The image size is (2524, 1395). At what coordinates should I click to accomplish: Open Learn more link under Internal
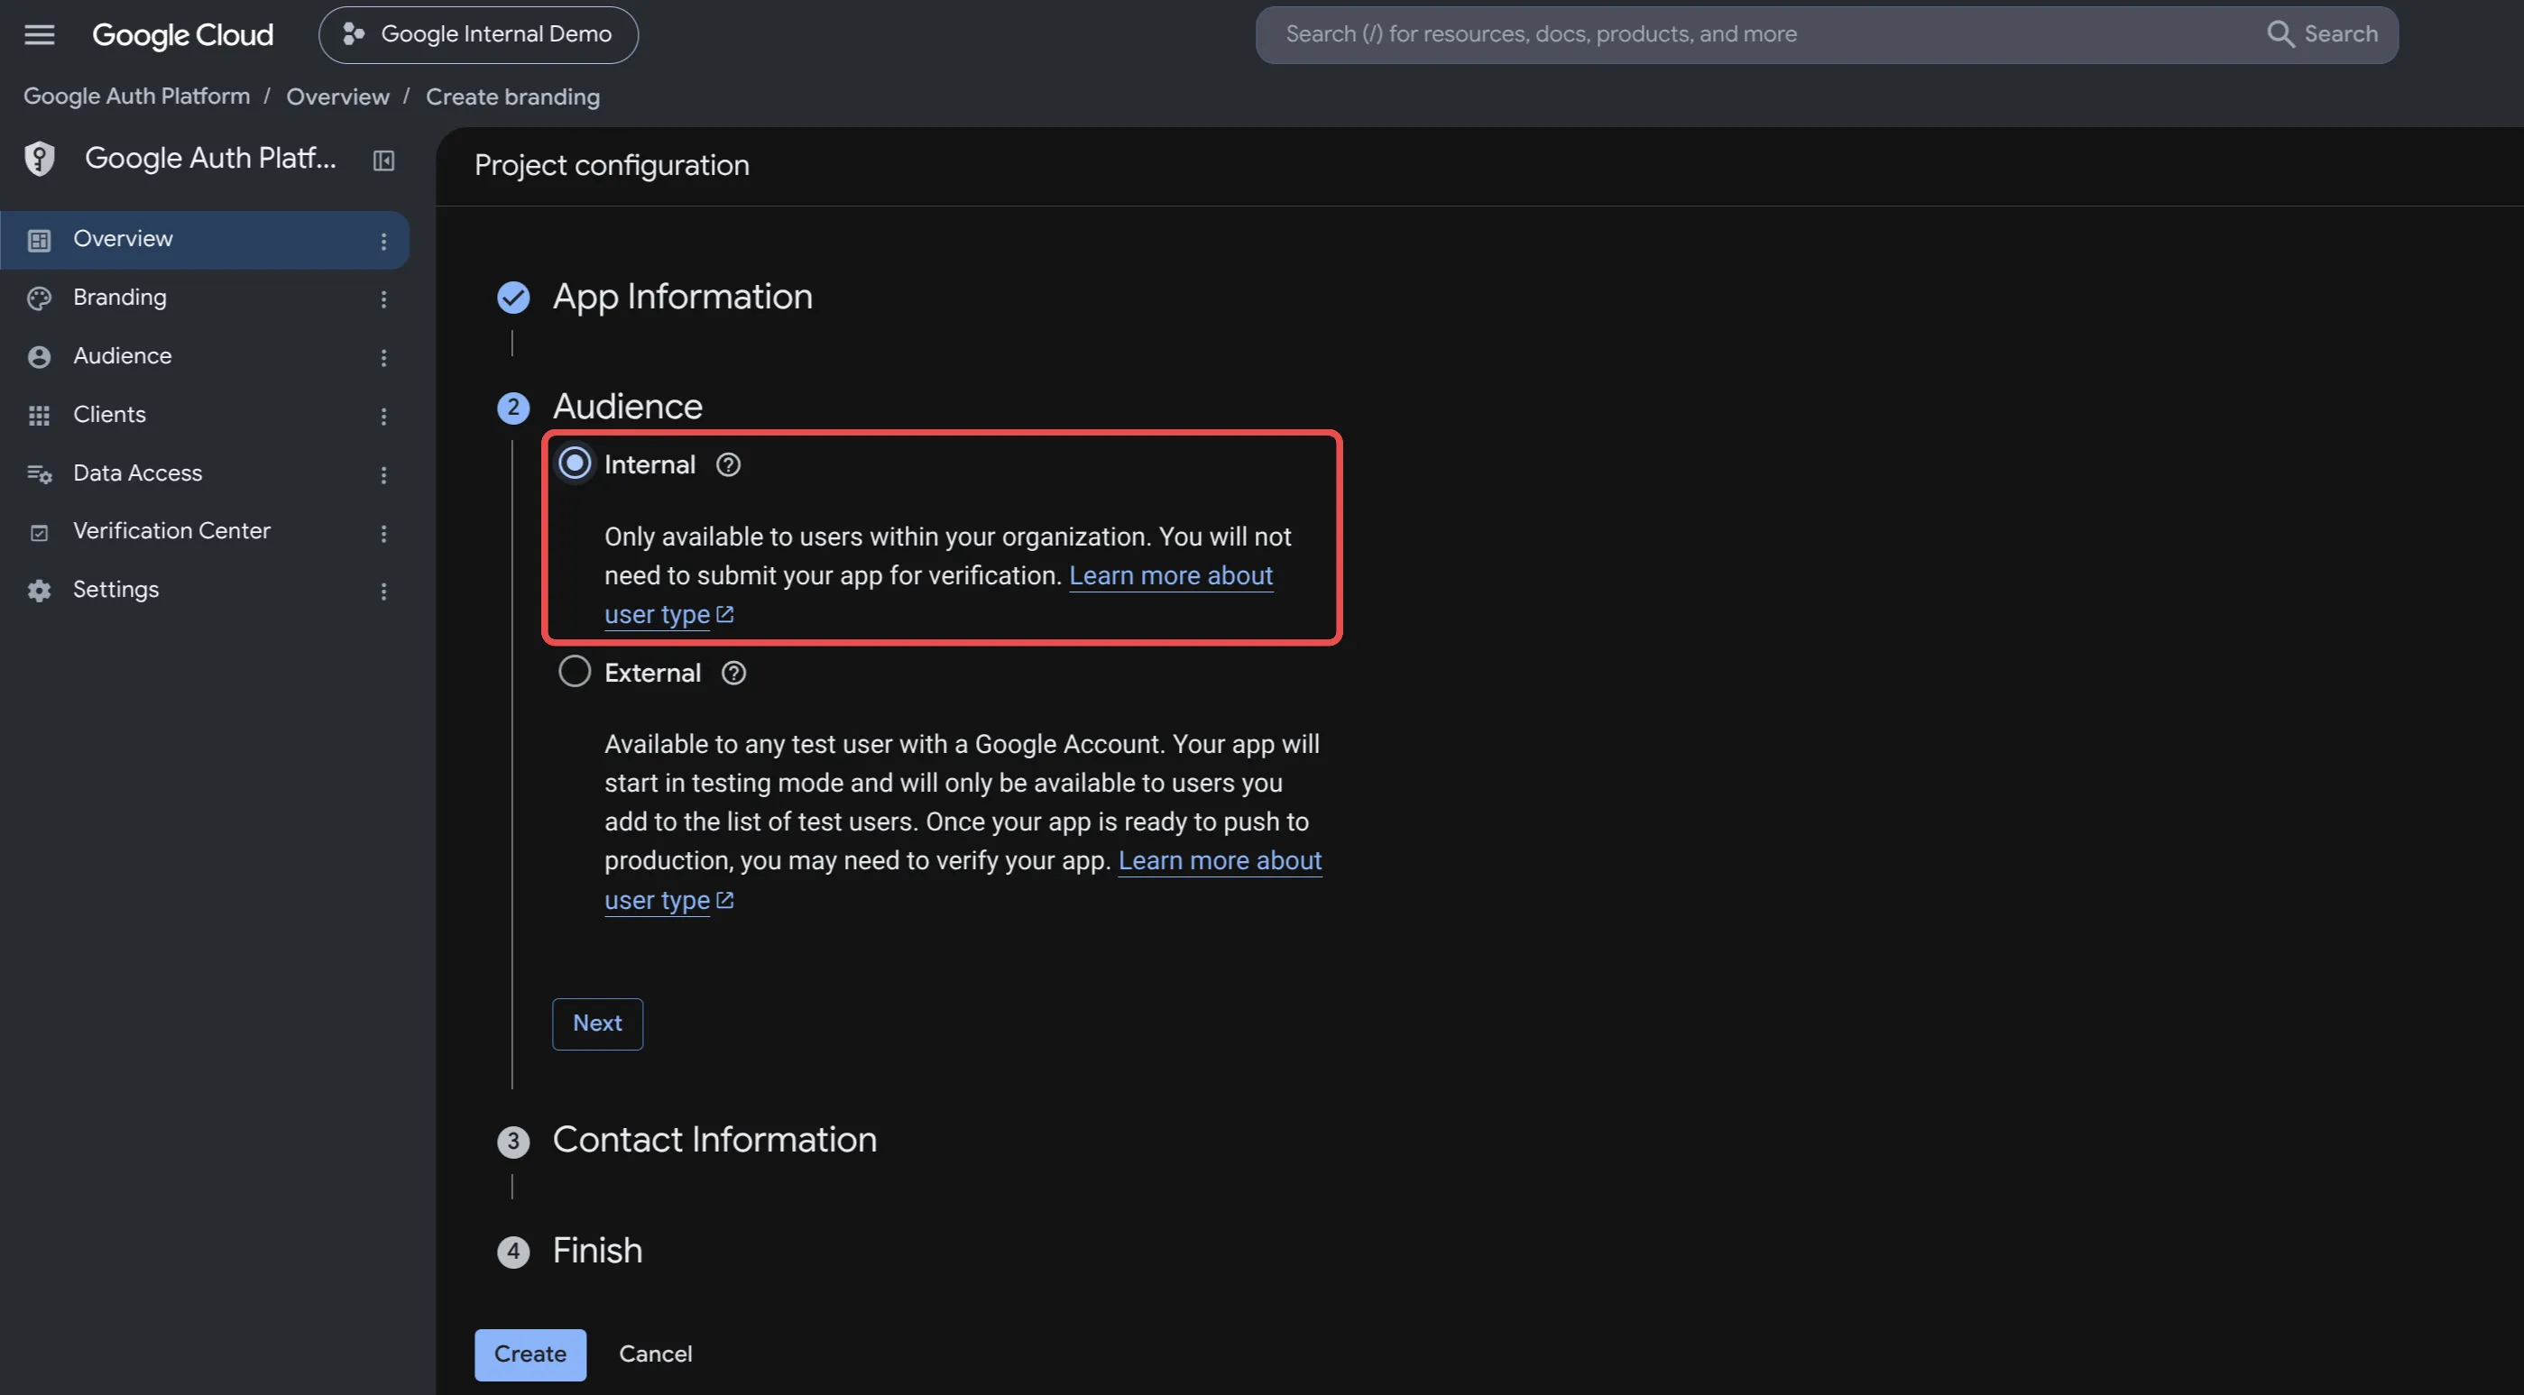tap(1171, 576)
